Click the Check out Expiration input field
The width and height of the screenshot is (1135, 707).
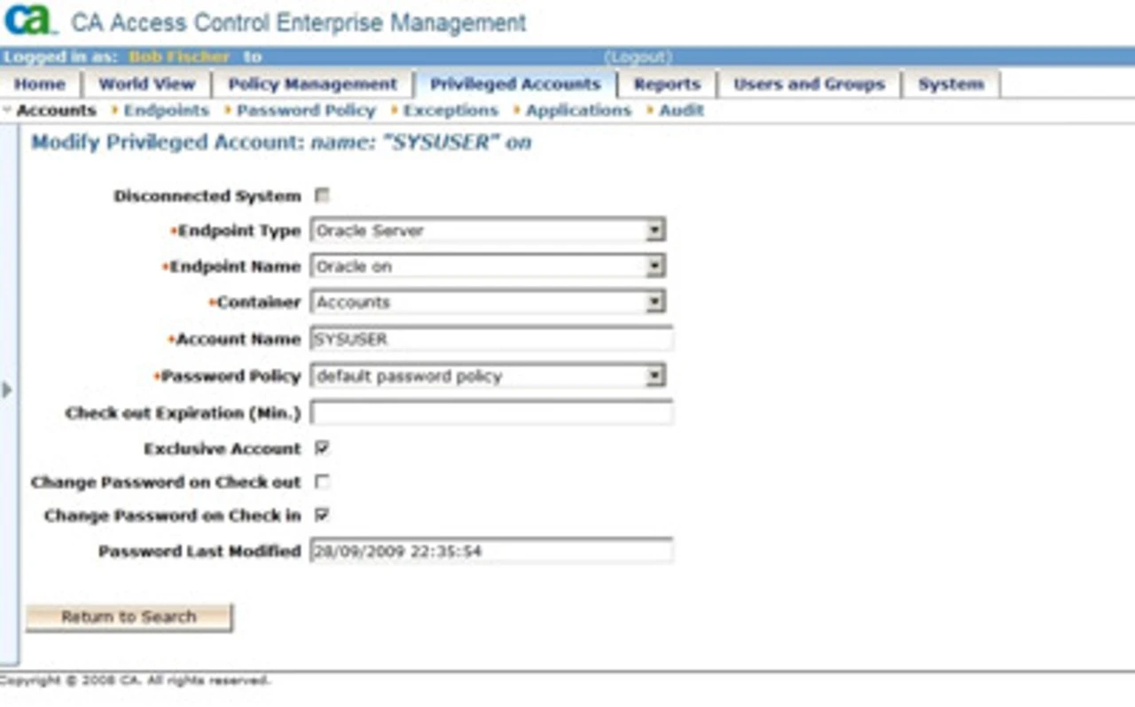[491, 413]
